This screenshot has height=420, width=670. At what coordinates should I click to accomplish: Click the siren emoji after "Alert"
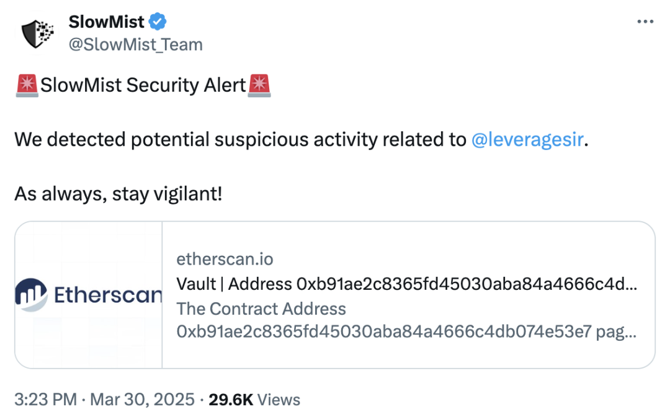click(259, 85)
